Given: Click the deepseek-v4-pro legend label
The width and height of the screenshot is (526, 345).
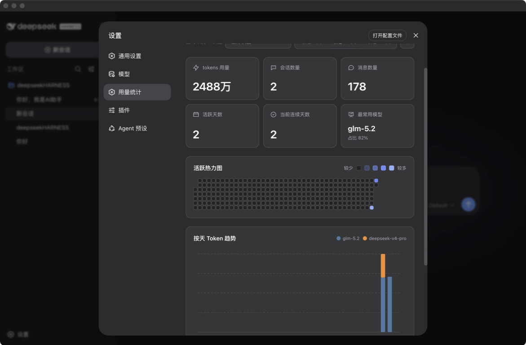Looking at the screenshot, I should [x=388, y=238].
